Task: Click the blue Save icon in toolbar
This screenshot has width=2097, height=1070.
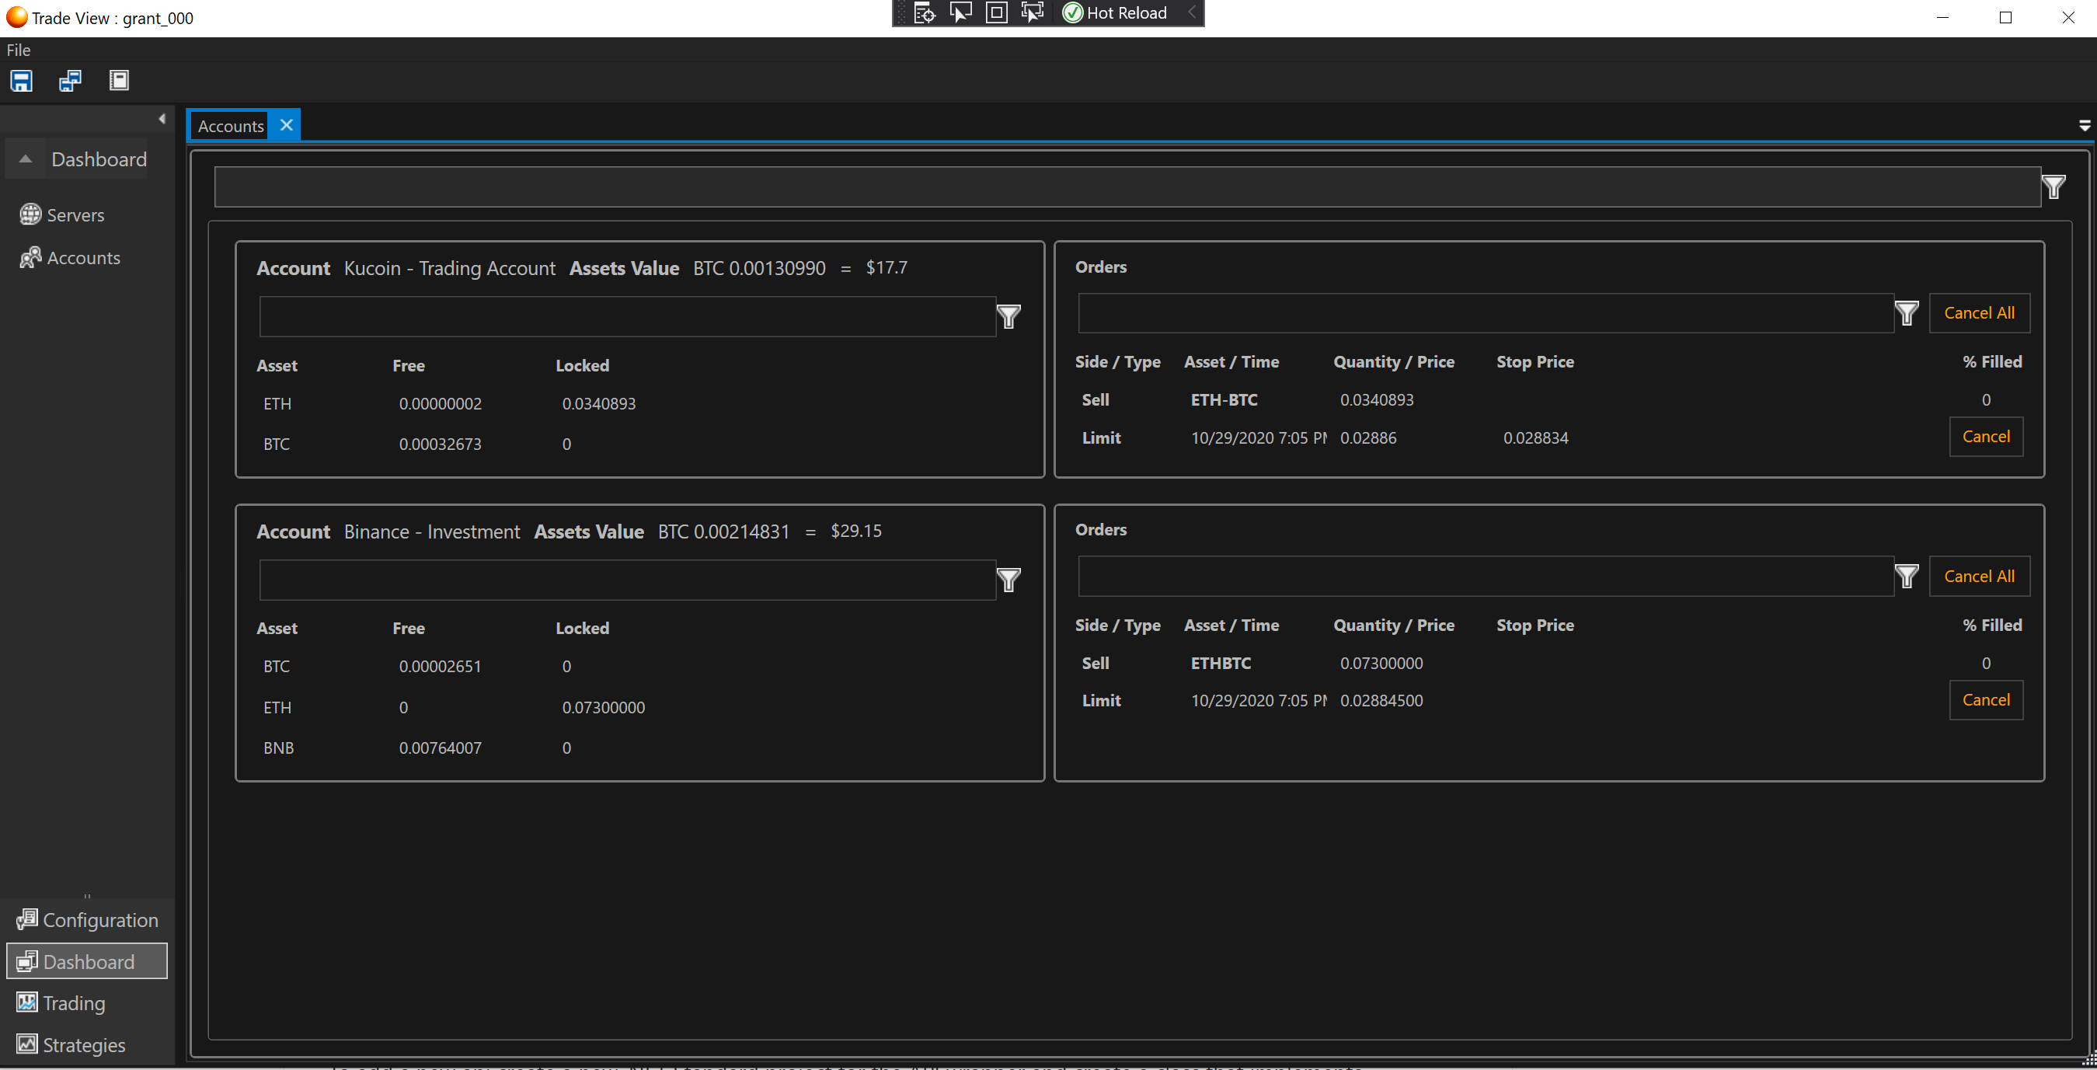Action: pyautogui.click(x=21, y=81)
